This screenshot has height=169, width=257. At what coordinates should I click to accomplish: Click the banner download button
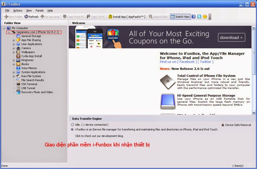tap(231, 37)
